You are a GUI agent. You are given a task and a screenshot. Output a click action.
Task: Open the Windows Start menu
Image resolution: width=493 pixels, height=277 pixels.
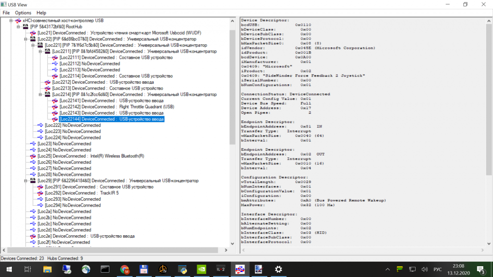pos(9,270)
